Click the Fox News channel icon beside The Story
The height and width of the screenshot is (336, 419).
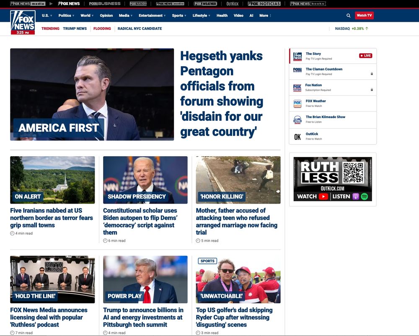coord(297,56)
